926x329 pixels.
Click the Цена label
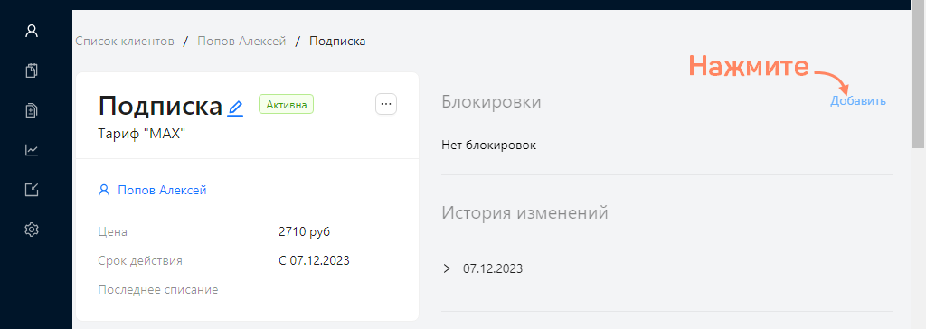tap(113, 232)
